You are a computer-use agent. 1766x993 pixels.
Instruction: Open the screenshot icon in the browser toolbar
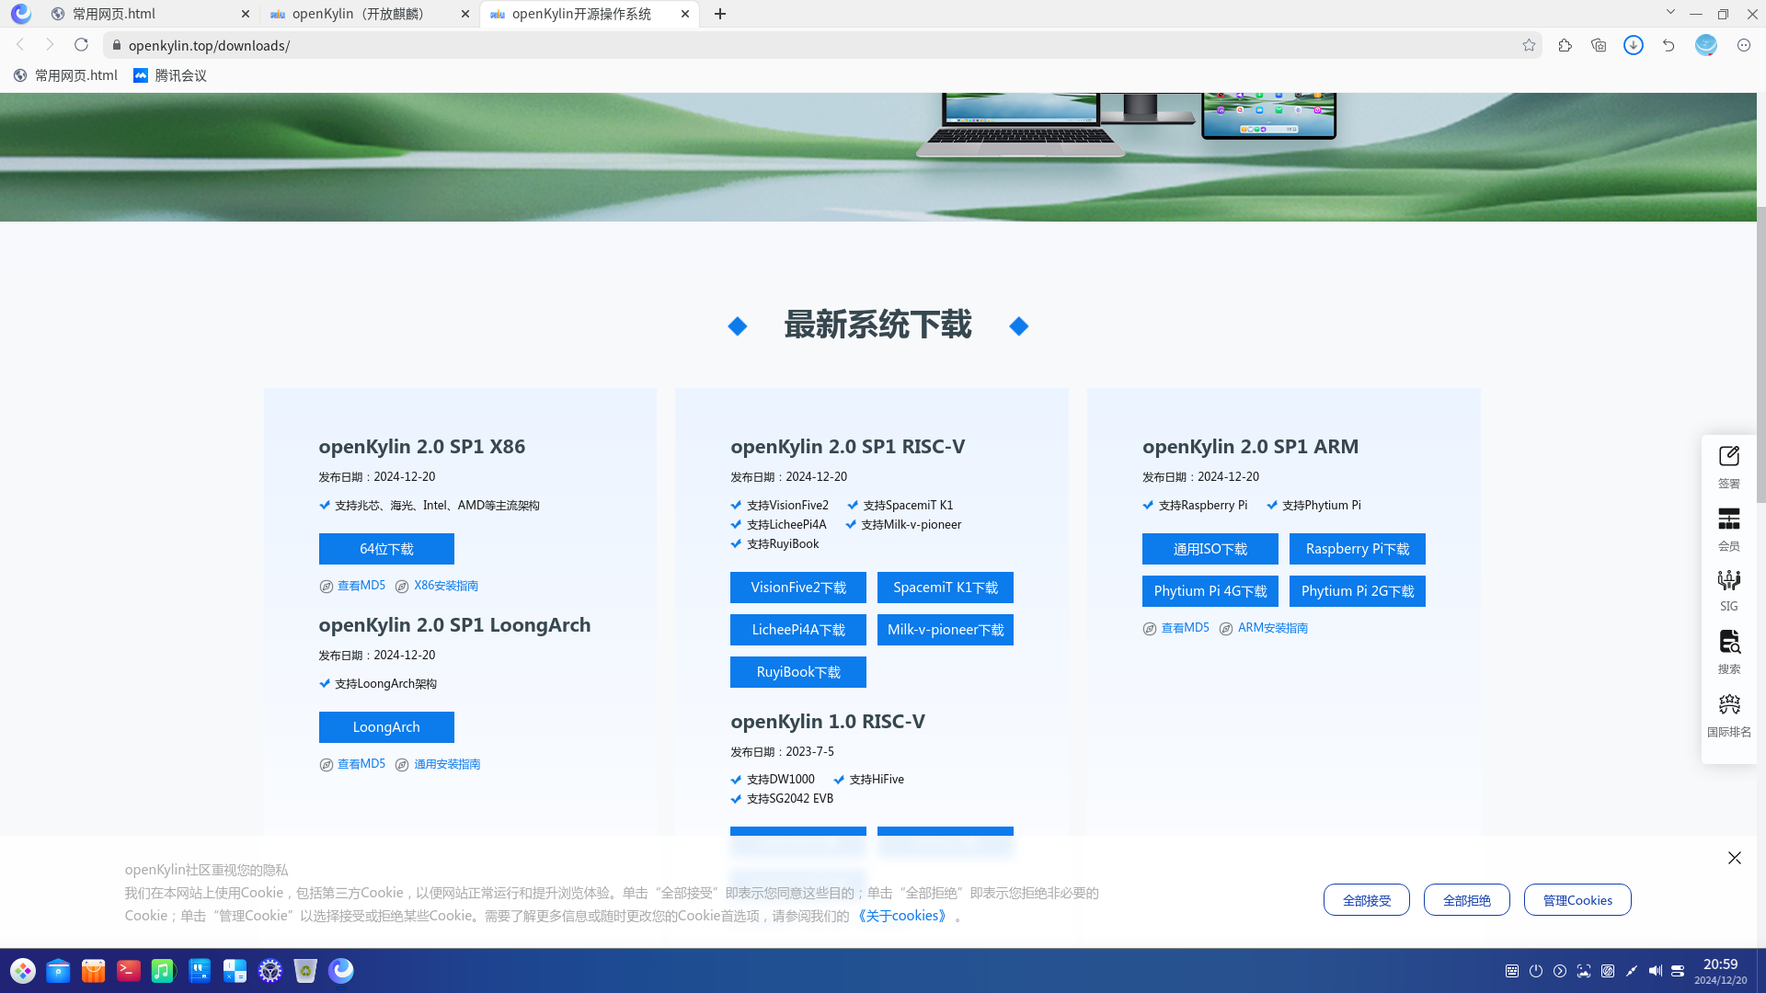pos(1599,45)
